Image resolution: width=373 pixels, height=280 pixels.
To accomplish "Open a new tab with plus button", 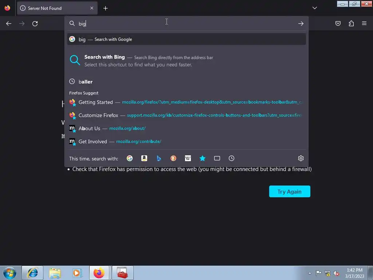I will pyautogui.click(x=105, y=8).
